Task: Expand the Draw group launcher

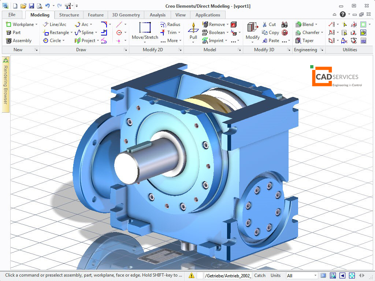Action: [126, 50]
